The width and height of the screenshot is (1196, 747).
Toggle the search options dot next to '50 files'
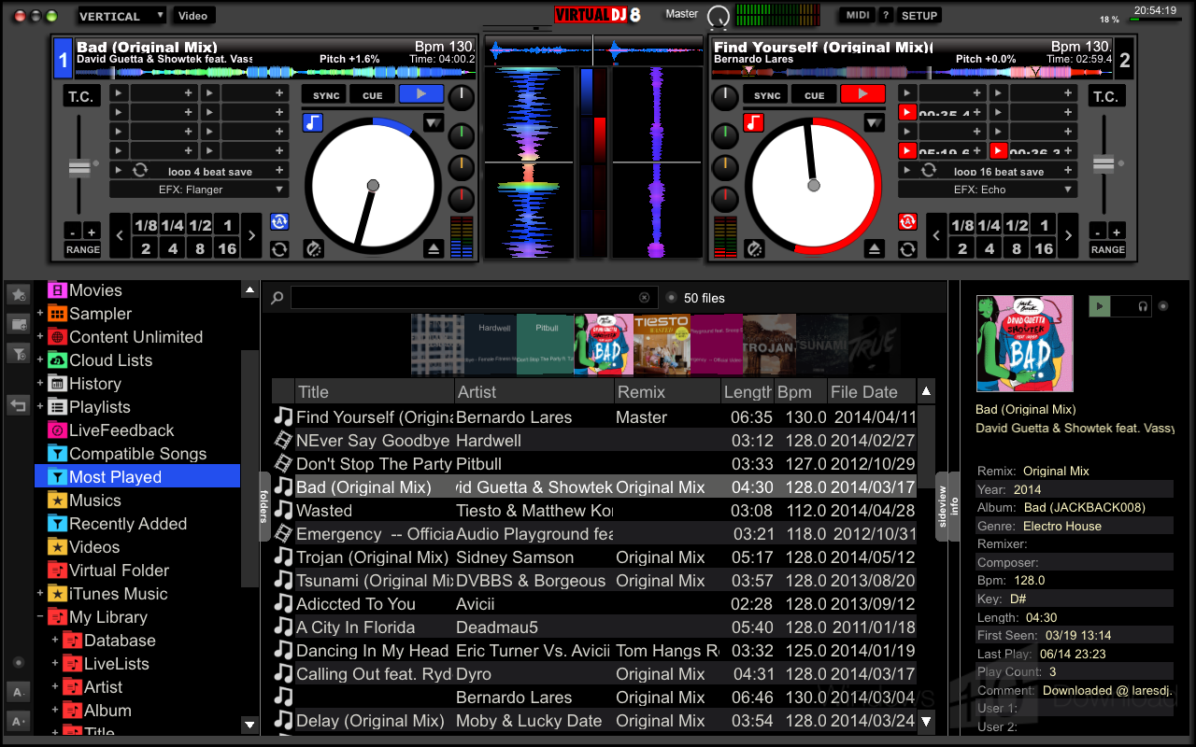pos(671,298)
